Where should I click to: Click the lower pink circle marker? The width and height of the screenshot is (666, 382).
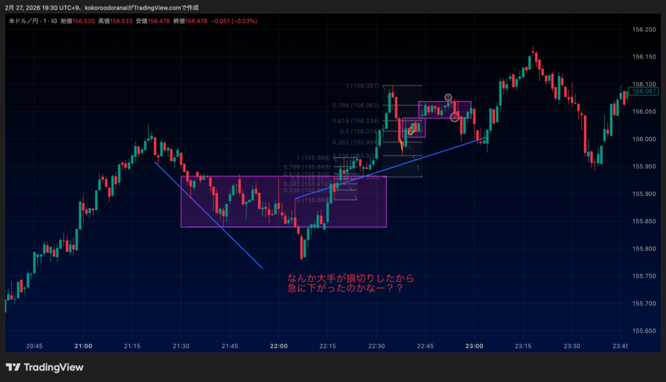(x=454, y=117)
